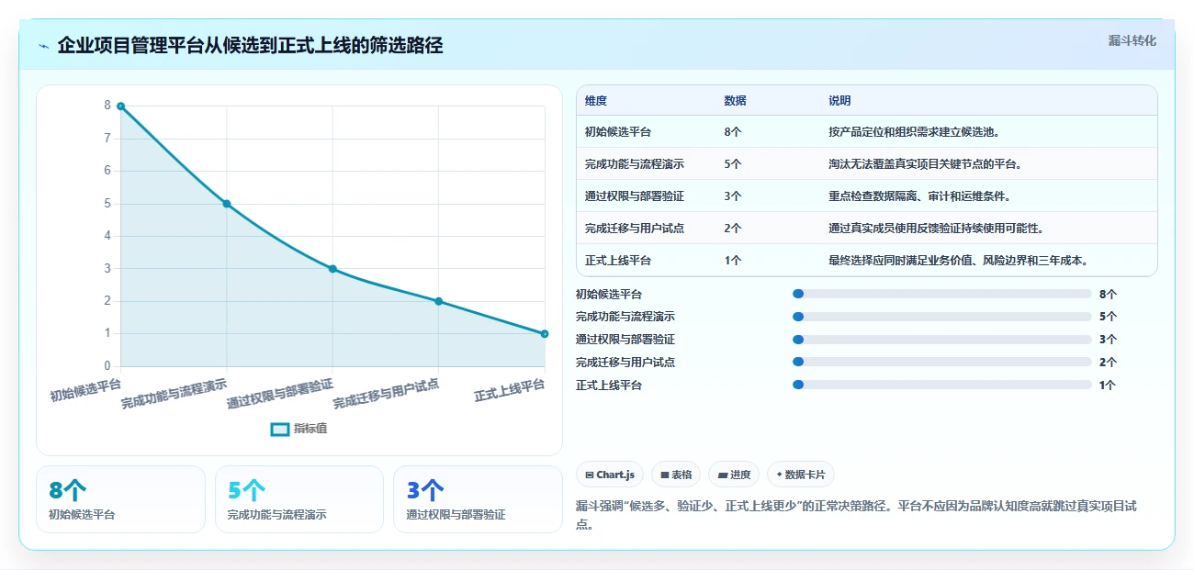Click table cell 正式上线平台
The width and height of the screenshot is (1194, 570).
click(x=618, y=261)
